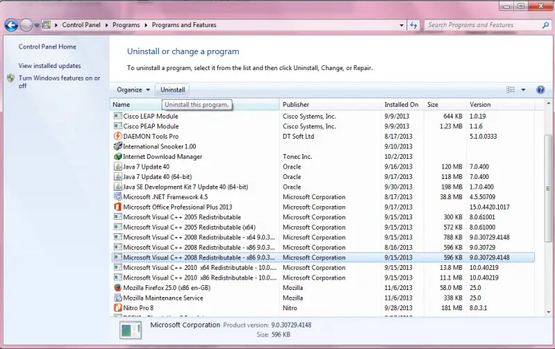Select Mozilla Firefox 25.0 icon

tap(117, 287)
